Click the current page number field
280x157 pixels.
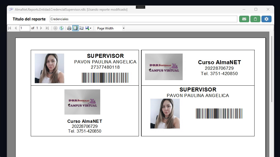tap(25, 28)
